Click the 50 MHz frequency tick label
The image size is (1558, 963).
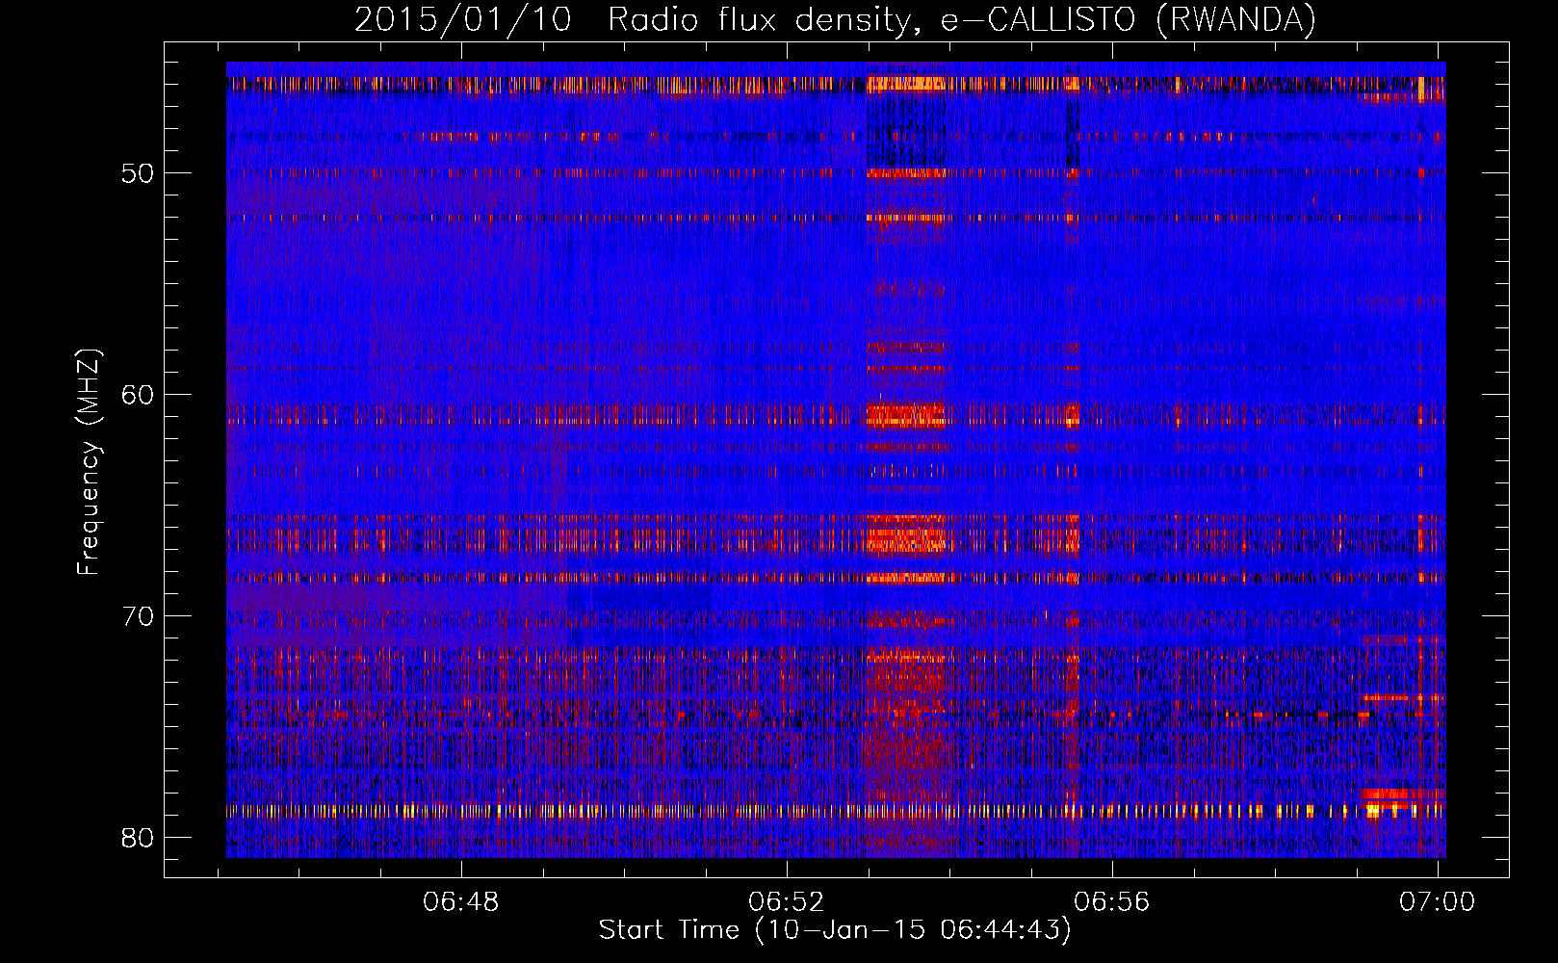(138, 173)
